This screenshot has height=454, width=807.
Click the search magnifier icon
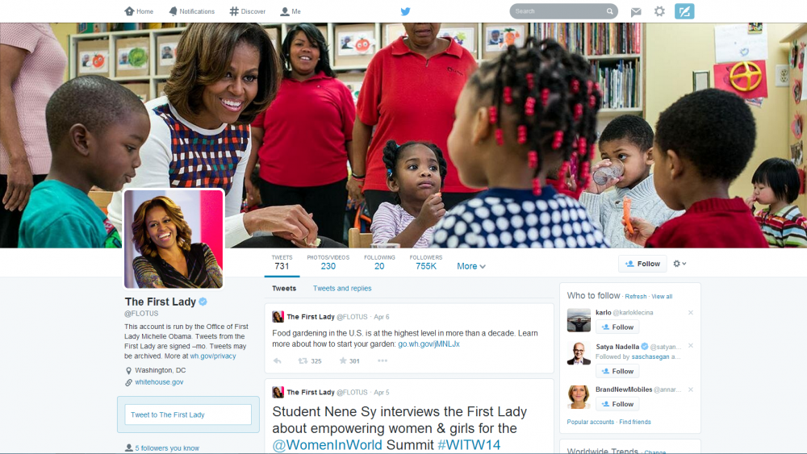(609, 11)
